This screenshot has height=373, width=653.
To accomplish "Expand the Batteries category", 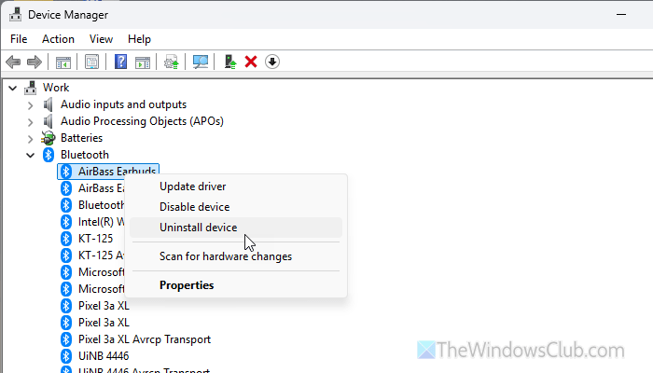I will click(x=30, y=139).
